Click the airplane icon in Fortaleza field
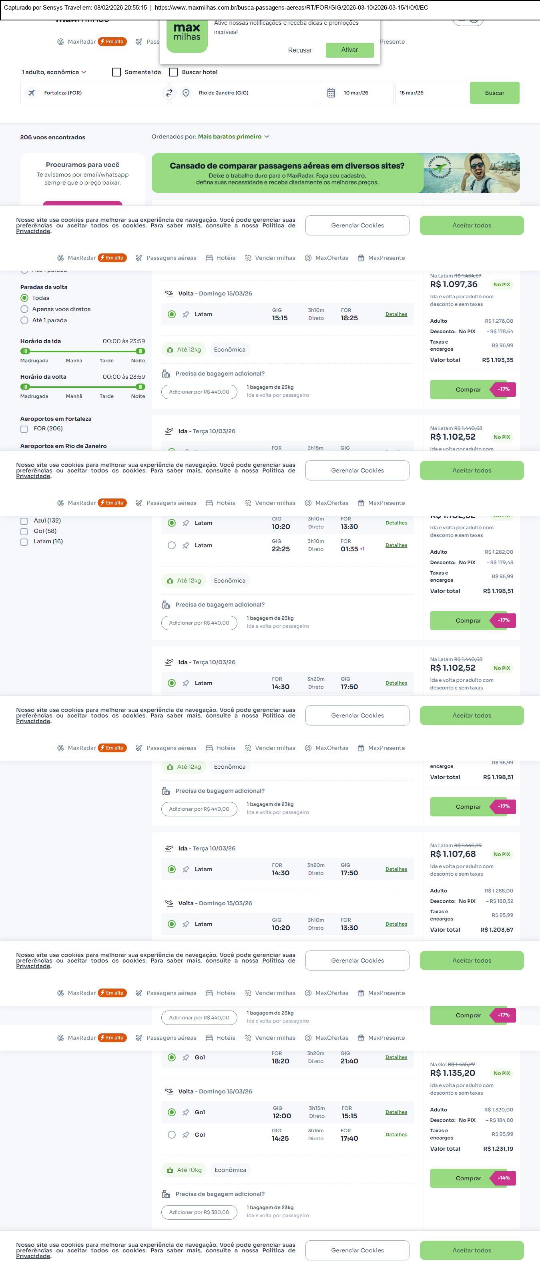540x1270 pixels. [x=32, y=92]
